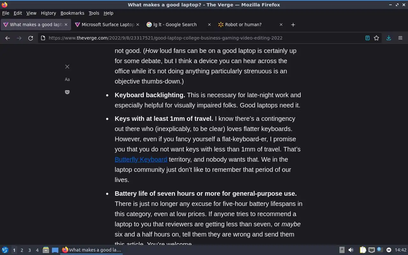The width and height of the screenshot is (408, 255).
Task: Open the clipboard manager tray icon
Action: [363, 250]
